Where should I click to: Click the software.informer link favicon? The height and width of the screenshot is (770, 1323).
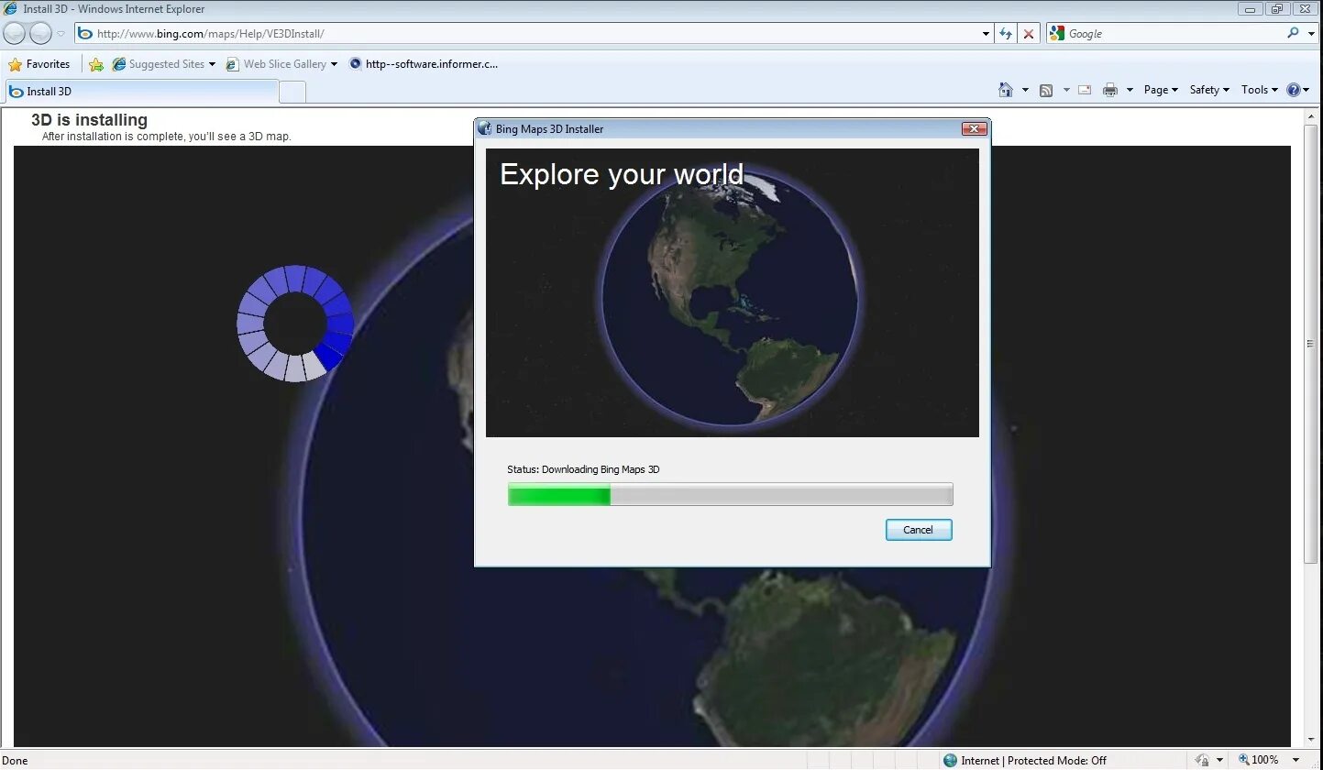coord(356,64)
